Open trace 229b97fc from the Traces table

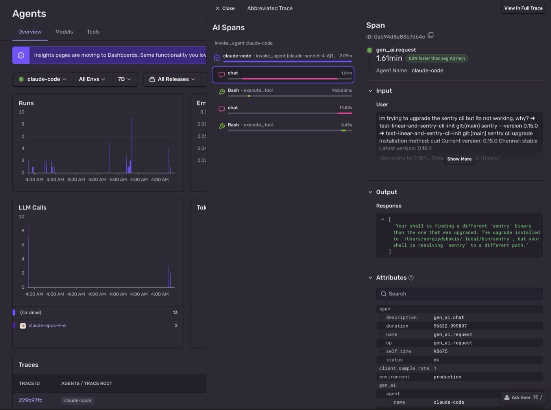(x=30, y=400)
